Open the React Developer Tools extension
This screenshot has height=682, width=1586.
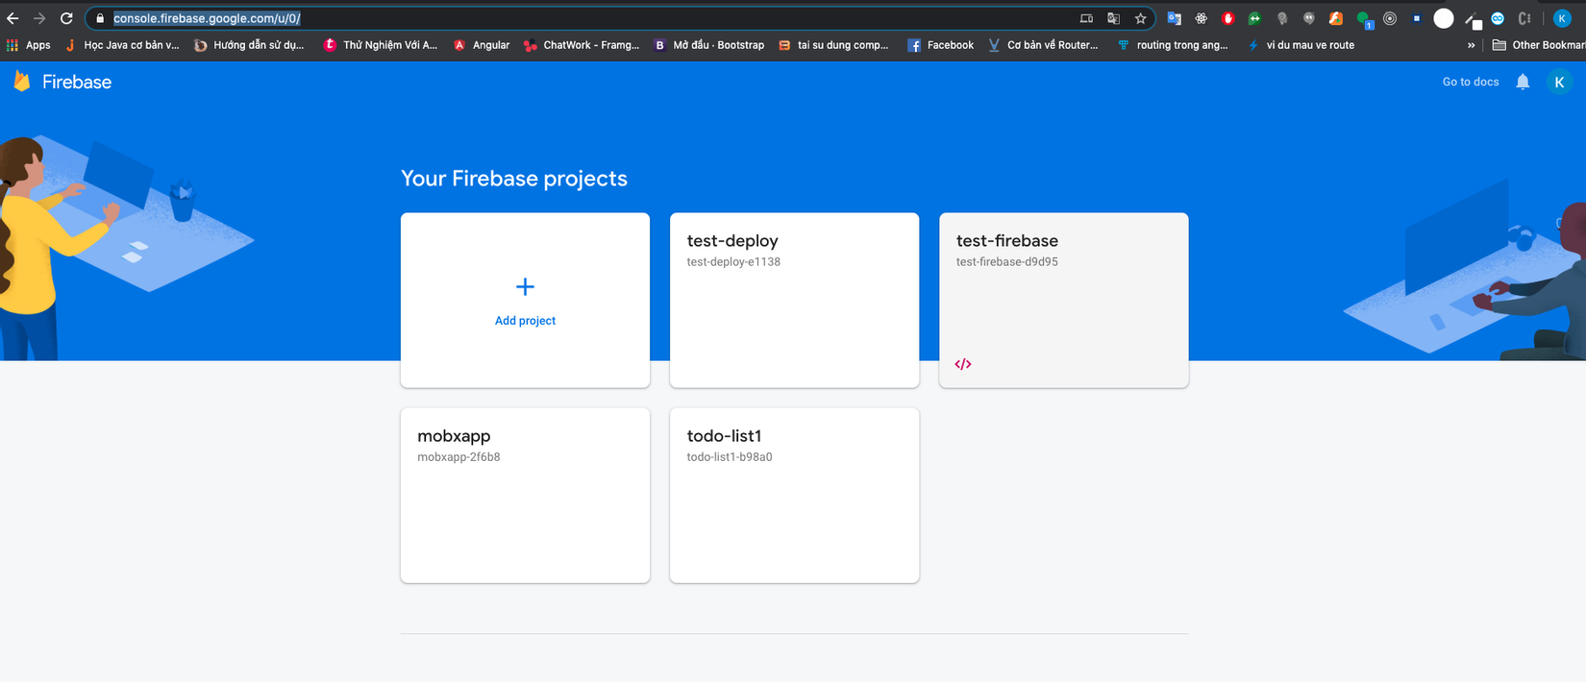coord(1201,18)
